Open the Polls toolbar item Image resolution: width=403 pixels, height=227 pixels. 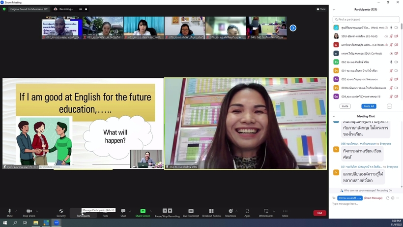tap(105, 213)
